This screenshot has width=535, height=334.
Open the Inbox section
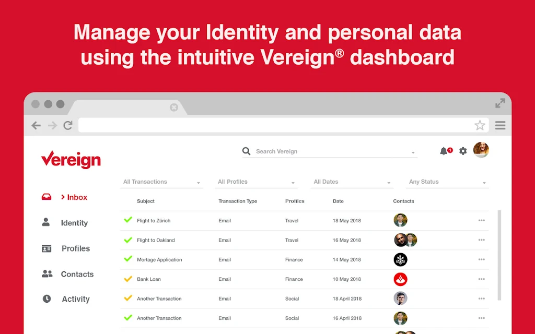(77, 197)
